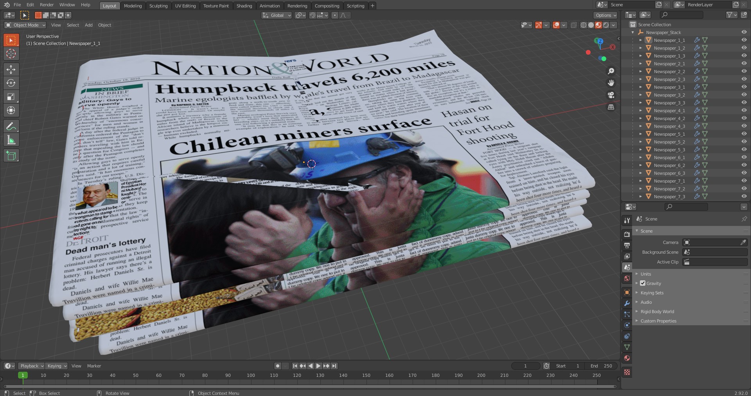751x396 pixels.
Task: Toggle snapping magnet
Action: [x=313, y=15]
